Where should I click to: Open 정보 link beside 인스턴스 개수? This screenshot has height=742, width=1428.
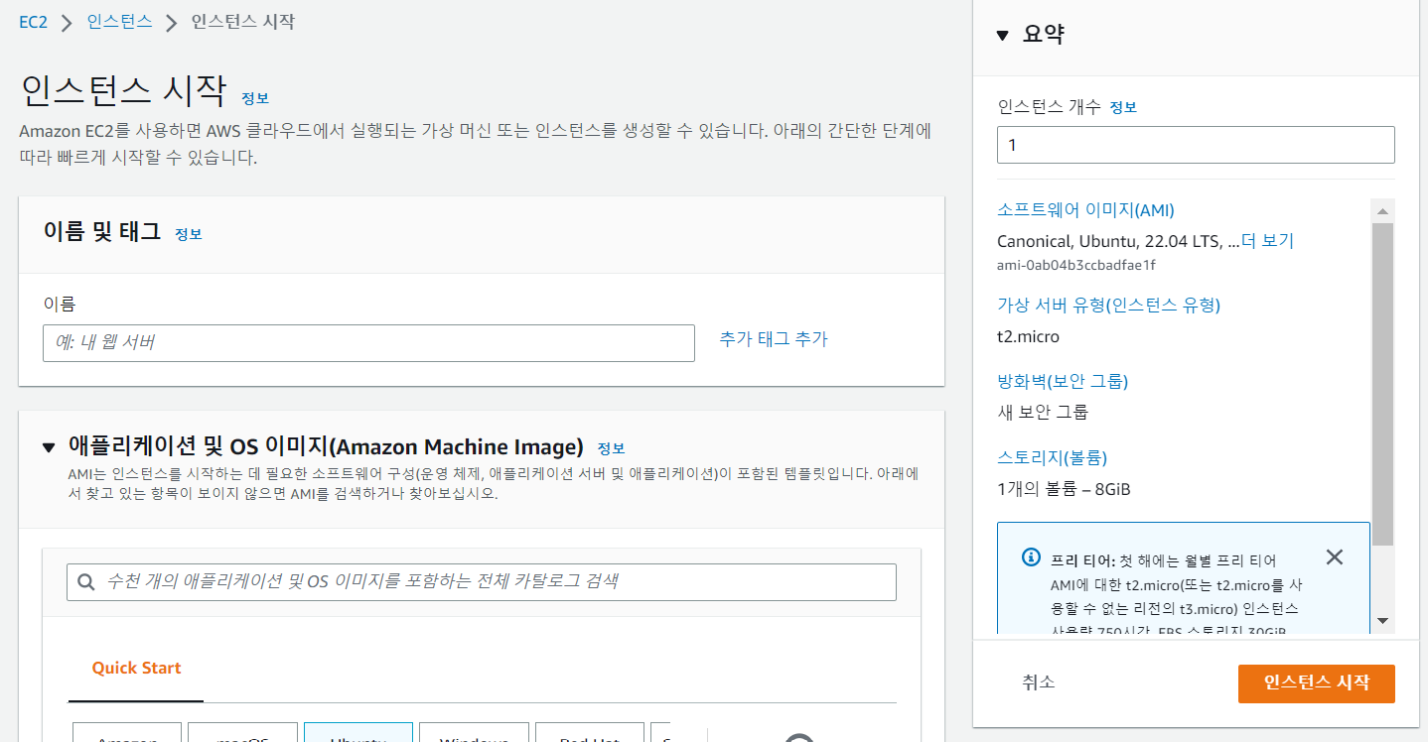1123,107
